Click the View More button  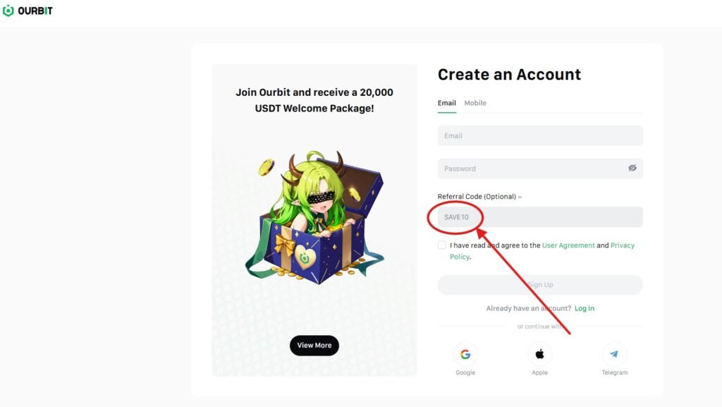[x=314, y=346]
